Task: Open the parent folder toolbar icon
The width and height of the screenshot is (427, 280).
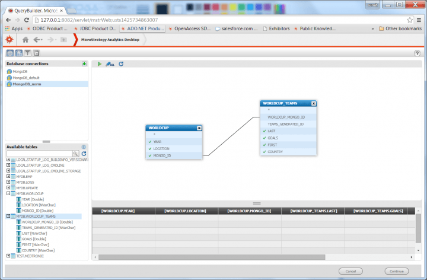Action: click(x=63, y=40)
